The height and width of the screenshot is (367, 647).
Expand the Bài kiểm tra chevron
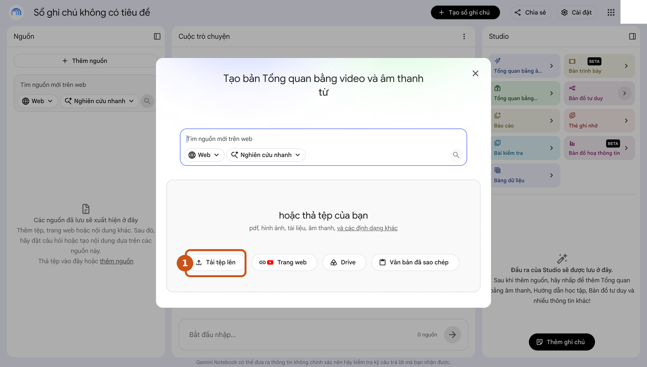pos(552,148)
